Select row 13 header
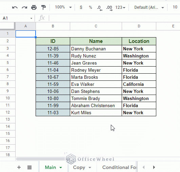This screenshot has width=180, height=172. (x=7, y=120)
